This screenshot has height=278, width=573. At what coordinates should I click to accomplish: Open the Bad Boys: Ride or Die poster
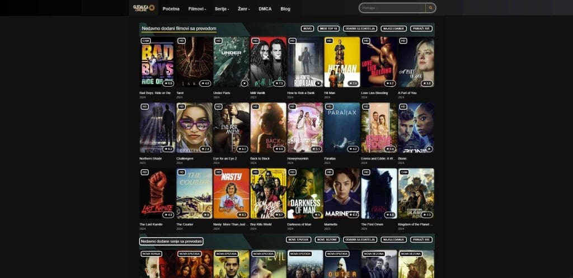click(x=157, y=62)
